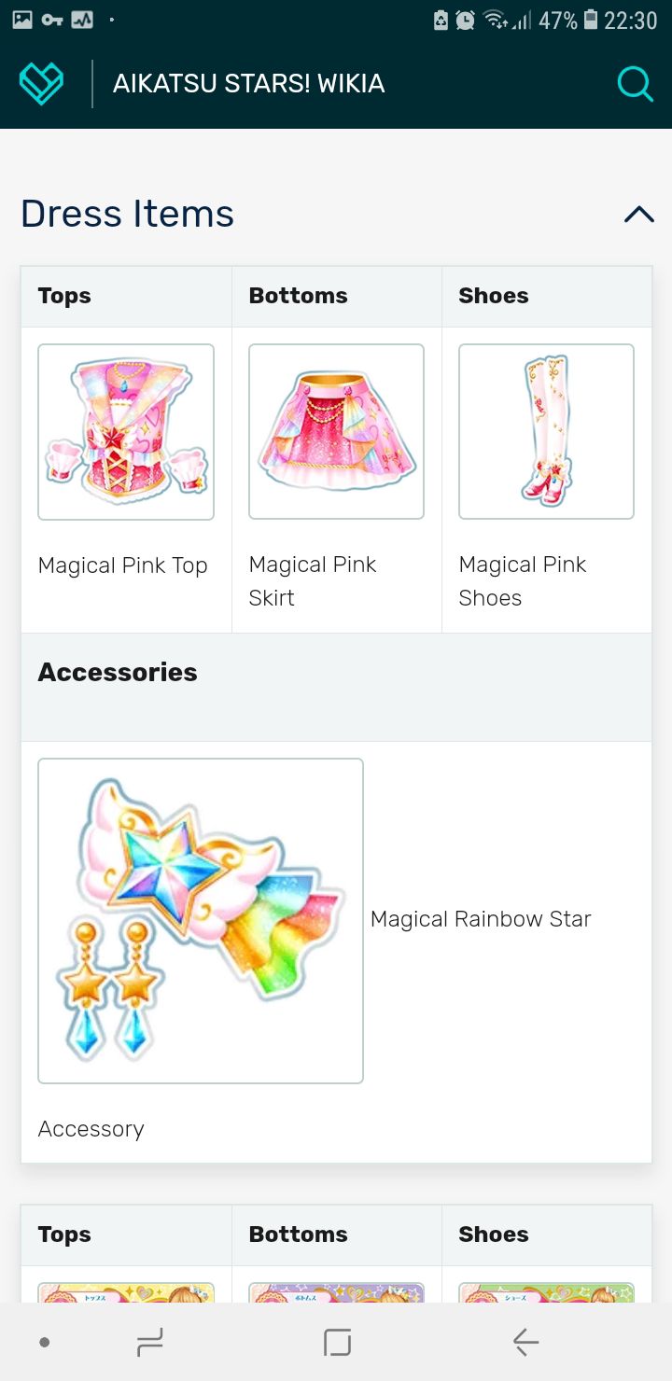This screenshot has height=1381, width=672.
Task: Tap the alarm clock status icon
Action: pyautogui.click(x=465, y=20)
